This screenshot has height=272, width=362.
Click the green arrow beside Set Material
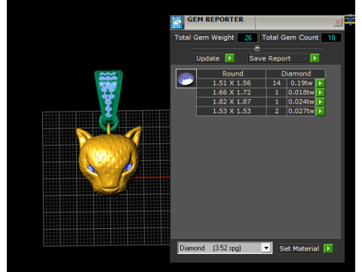click(328, 249)
